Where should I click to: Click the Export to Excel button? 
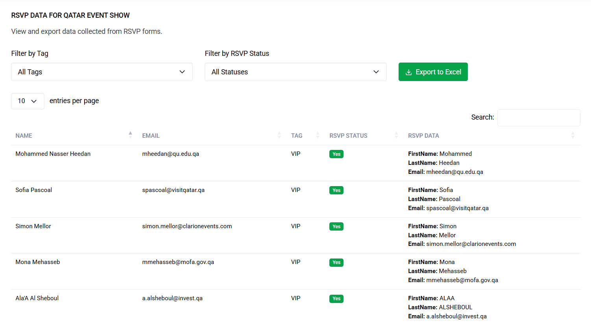point(433,72)
